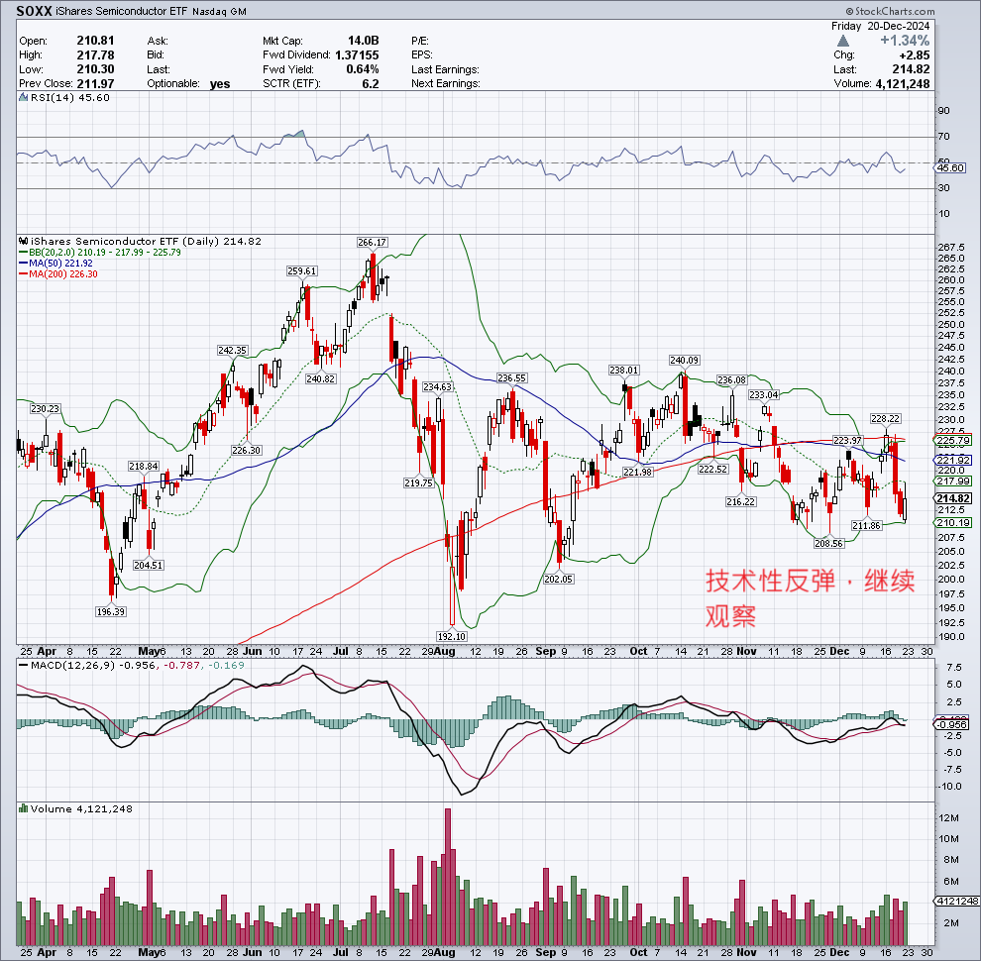981x961 pixels.
Task: Click the 225.79 upper band tag on axis
Action: pos(953,441)
